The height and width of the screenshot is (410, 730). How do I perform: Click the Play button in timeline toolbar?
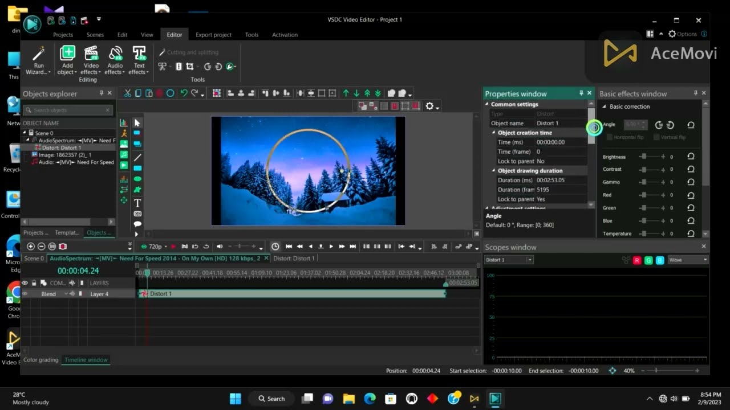click(331, 247)
